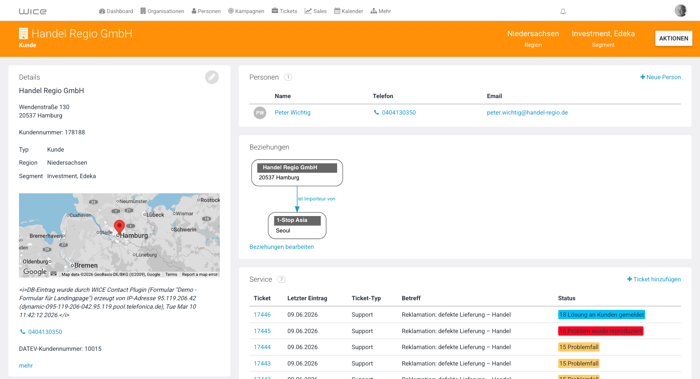
Task: Click status '18 Lösung an Kunden gemeldet'
Action: 602,315
